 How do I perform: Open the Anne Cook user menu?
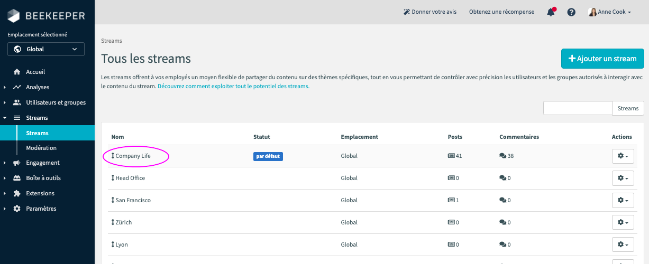point(610,12)
